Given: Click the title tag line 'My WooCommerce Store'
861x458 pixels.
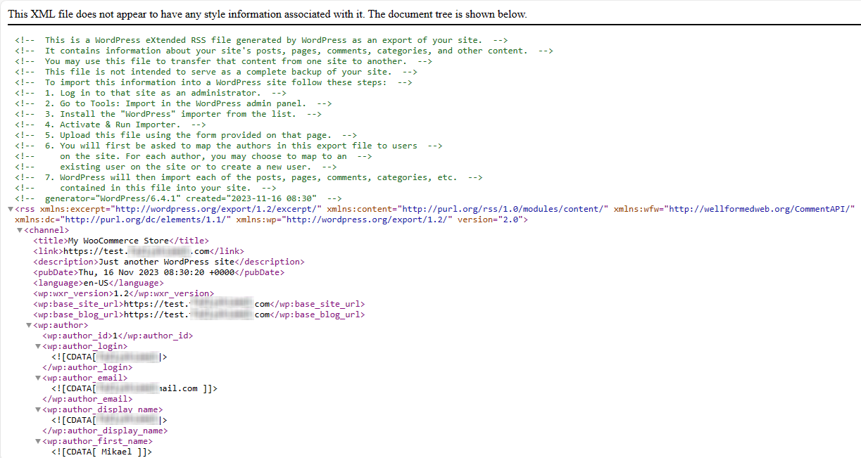Looking at the screenshot, I should coord(120,241).
